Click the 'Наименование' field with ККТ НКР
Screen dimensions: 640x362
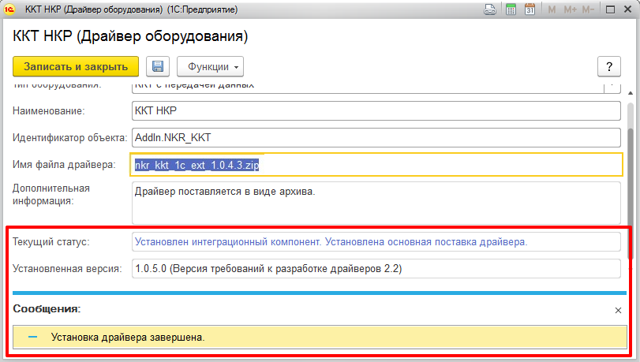(x=376, y=111)
